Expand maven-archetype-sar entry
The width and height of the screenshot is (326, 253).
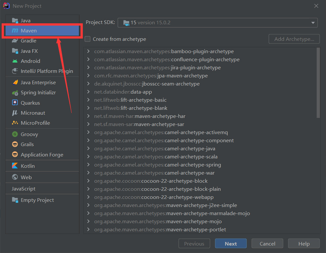88,124
